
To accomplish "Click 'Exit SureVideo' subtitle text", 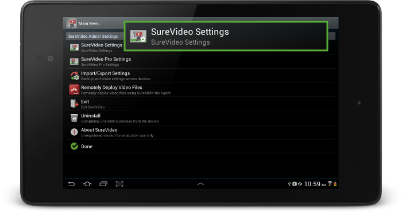I will click(93, 107).
